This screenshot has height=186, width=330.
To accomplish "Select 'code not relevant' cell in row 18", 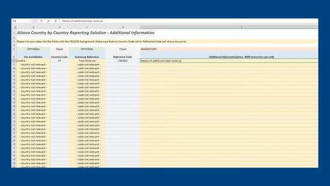I will point(87,99).
